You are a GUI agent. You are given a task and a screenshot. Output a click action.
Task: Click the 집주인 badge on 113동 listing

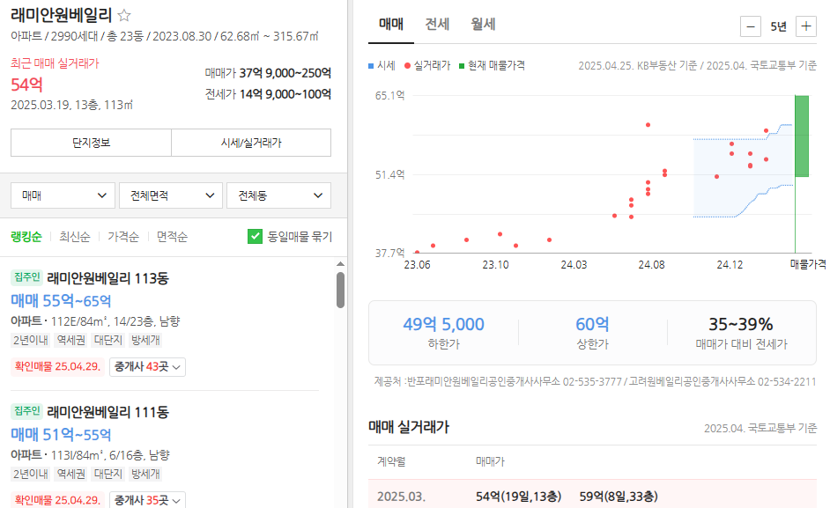(x=27, y=277)
